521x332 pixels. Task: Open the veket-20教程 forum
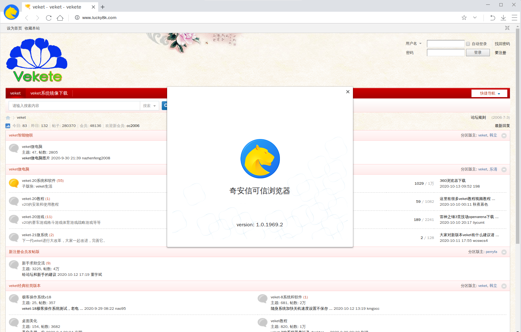tap(33, 199)
